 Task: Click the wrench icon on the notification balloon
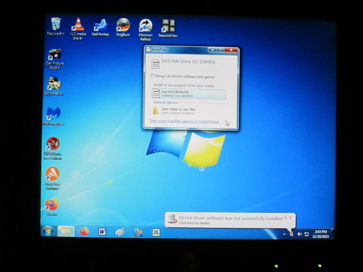pos(286,218)
